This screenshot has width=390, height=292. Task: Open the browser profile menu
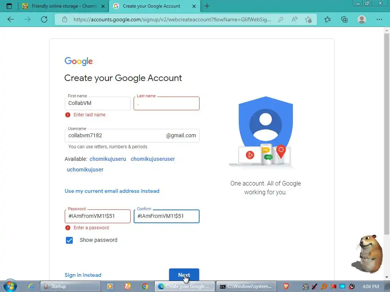click(x=362, y=19)
